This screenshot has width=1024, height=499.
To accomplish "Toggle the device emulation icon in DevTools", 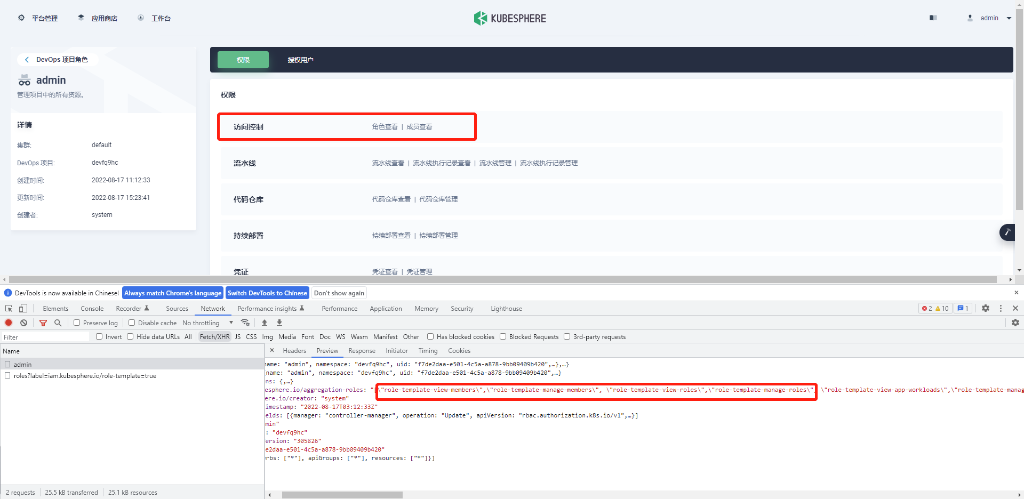I will 22,308.
